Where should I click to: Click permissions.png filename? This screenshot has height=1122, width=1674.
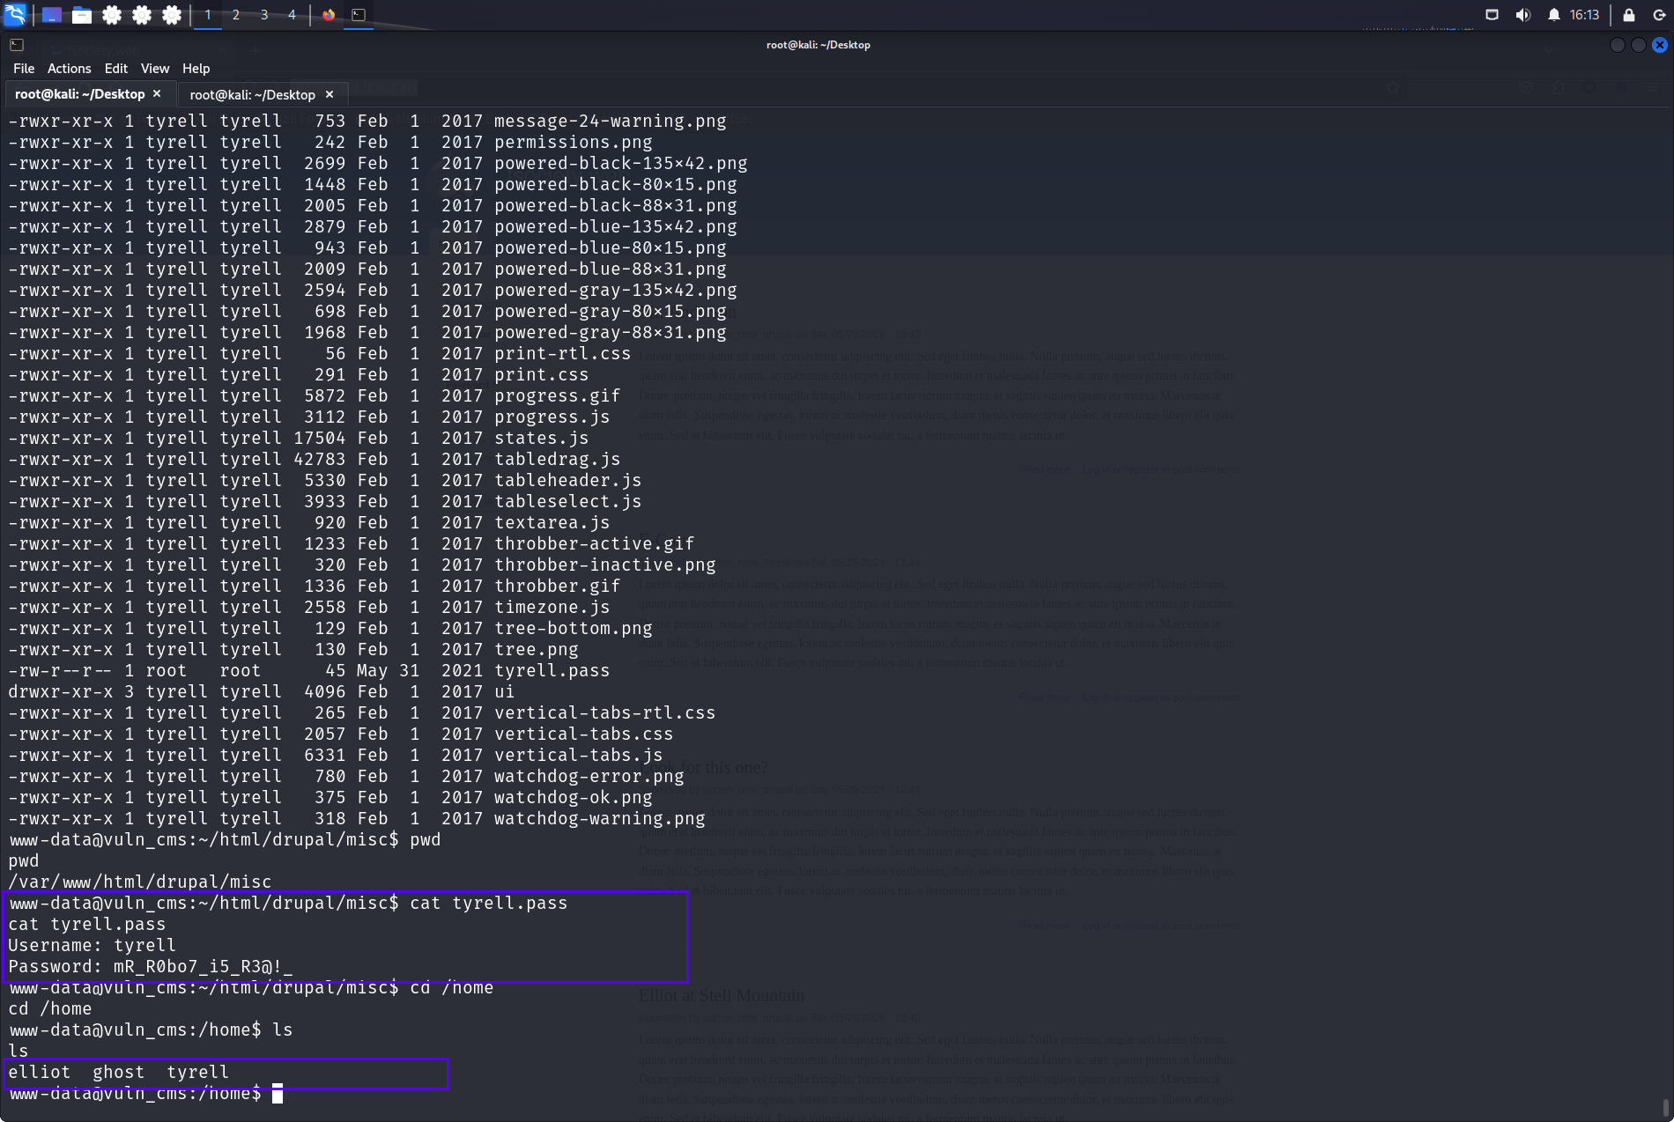[x=573, y=143]
